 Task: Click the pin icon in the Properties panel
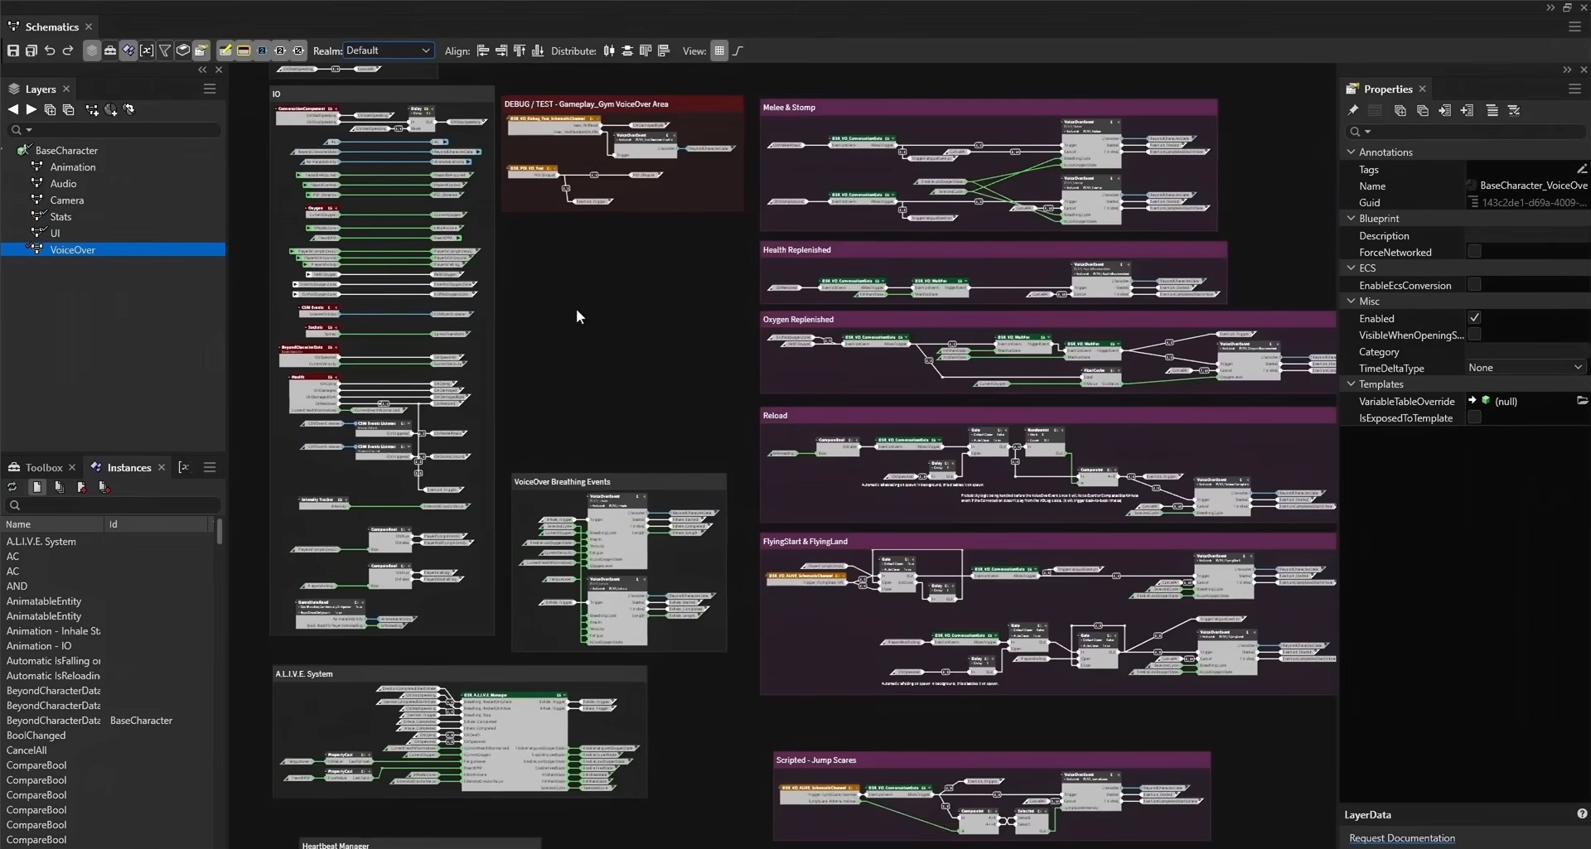click(x=1353, y=111)
